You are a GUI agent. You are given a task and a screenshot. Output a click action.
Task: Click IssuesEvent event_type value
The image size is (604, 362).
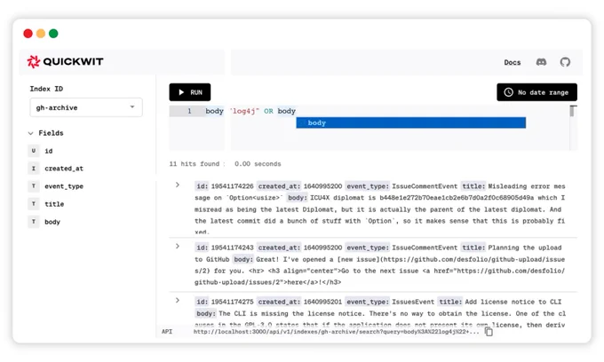(x=413, y=302)
